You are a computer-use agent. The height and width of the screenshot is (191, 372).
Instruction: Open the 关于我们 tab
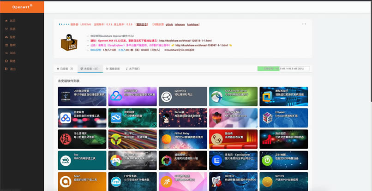coord(133,69)
